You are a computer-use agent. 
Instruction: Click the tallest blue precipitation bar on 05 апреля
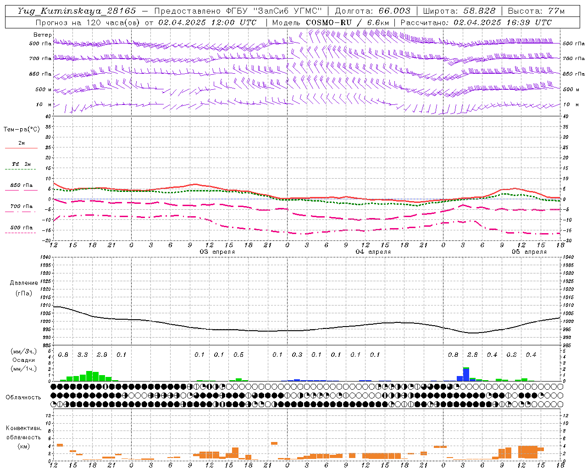tap(466, 375)
